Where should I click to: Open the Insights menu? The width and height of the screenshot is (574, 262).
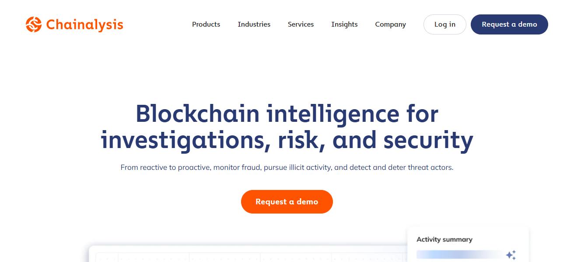[x=344, y=24]
